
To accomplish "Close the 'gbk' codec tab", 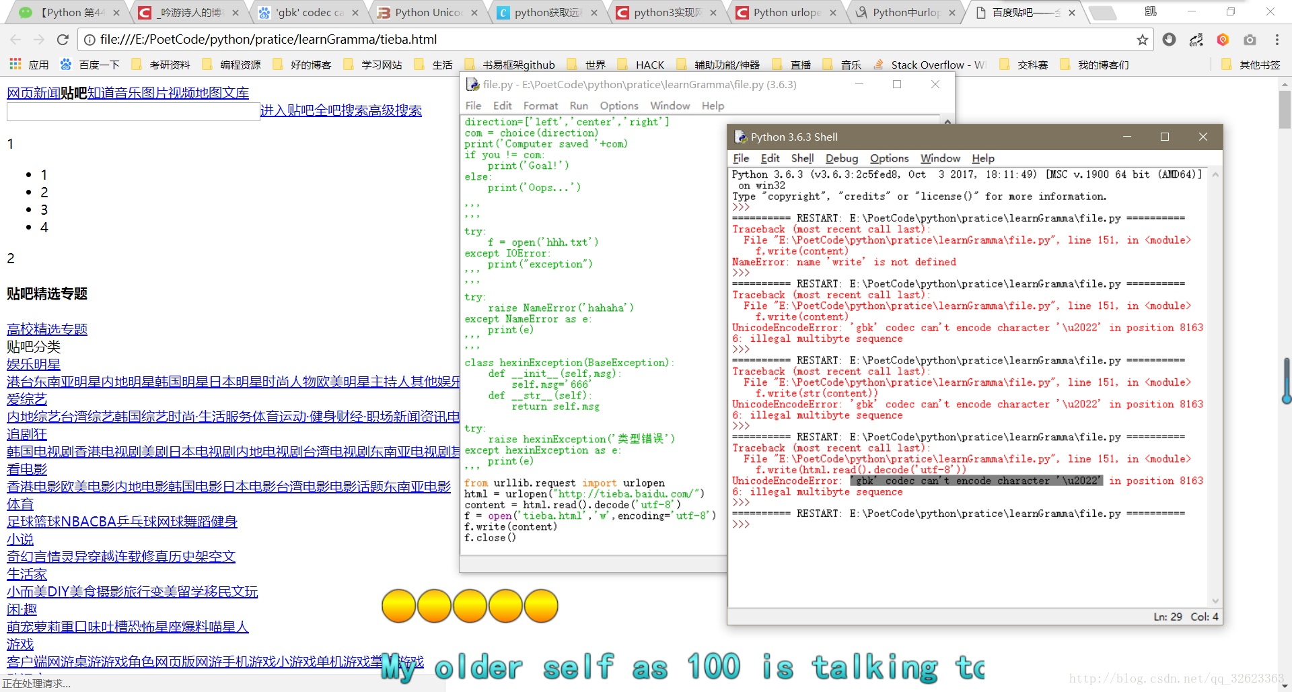I will click(355, 12).
